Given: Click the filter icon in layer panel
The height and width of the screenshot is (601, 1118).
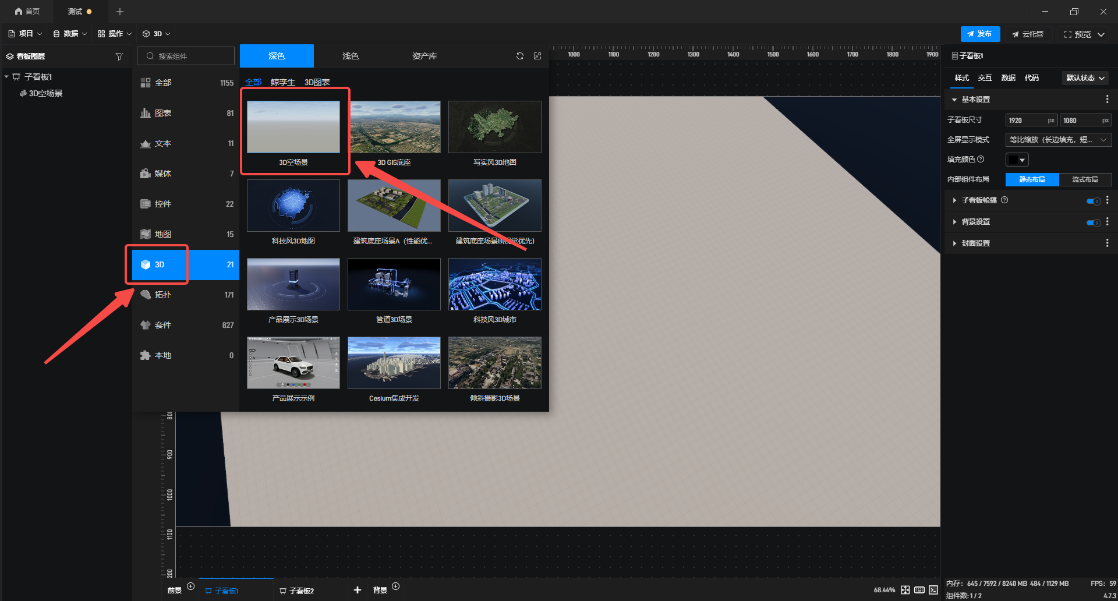Looking at the screenshot, I should [x=119, y=56].
